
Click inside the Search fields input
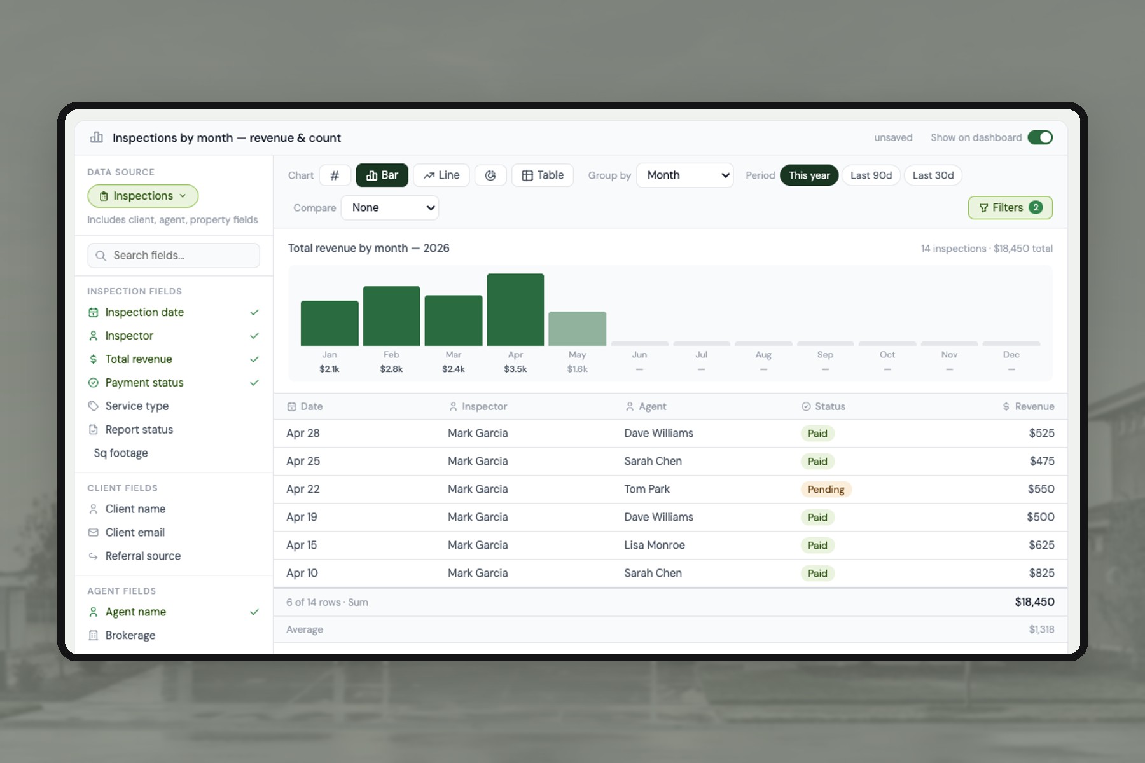click(174, 256)
